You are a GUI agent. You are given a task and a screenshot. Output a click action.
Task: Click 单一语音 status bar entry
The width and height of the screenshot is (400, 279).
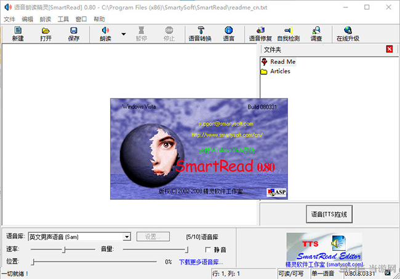click(323, 273)
